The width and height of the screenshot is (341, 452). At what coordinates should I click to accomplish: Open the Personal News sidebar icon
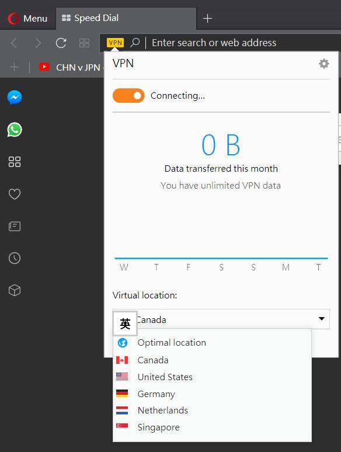pyautogui.click(x=15, y=226)
